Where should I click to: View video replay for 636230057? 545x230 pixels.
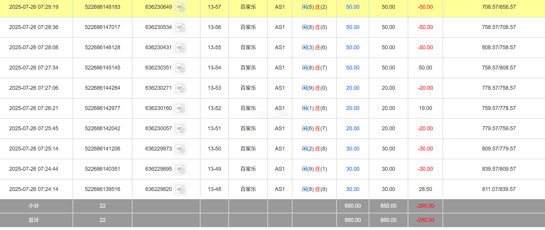click(x=180, y=129)
